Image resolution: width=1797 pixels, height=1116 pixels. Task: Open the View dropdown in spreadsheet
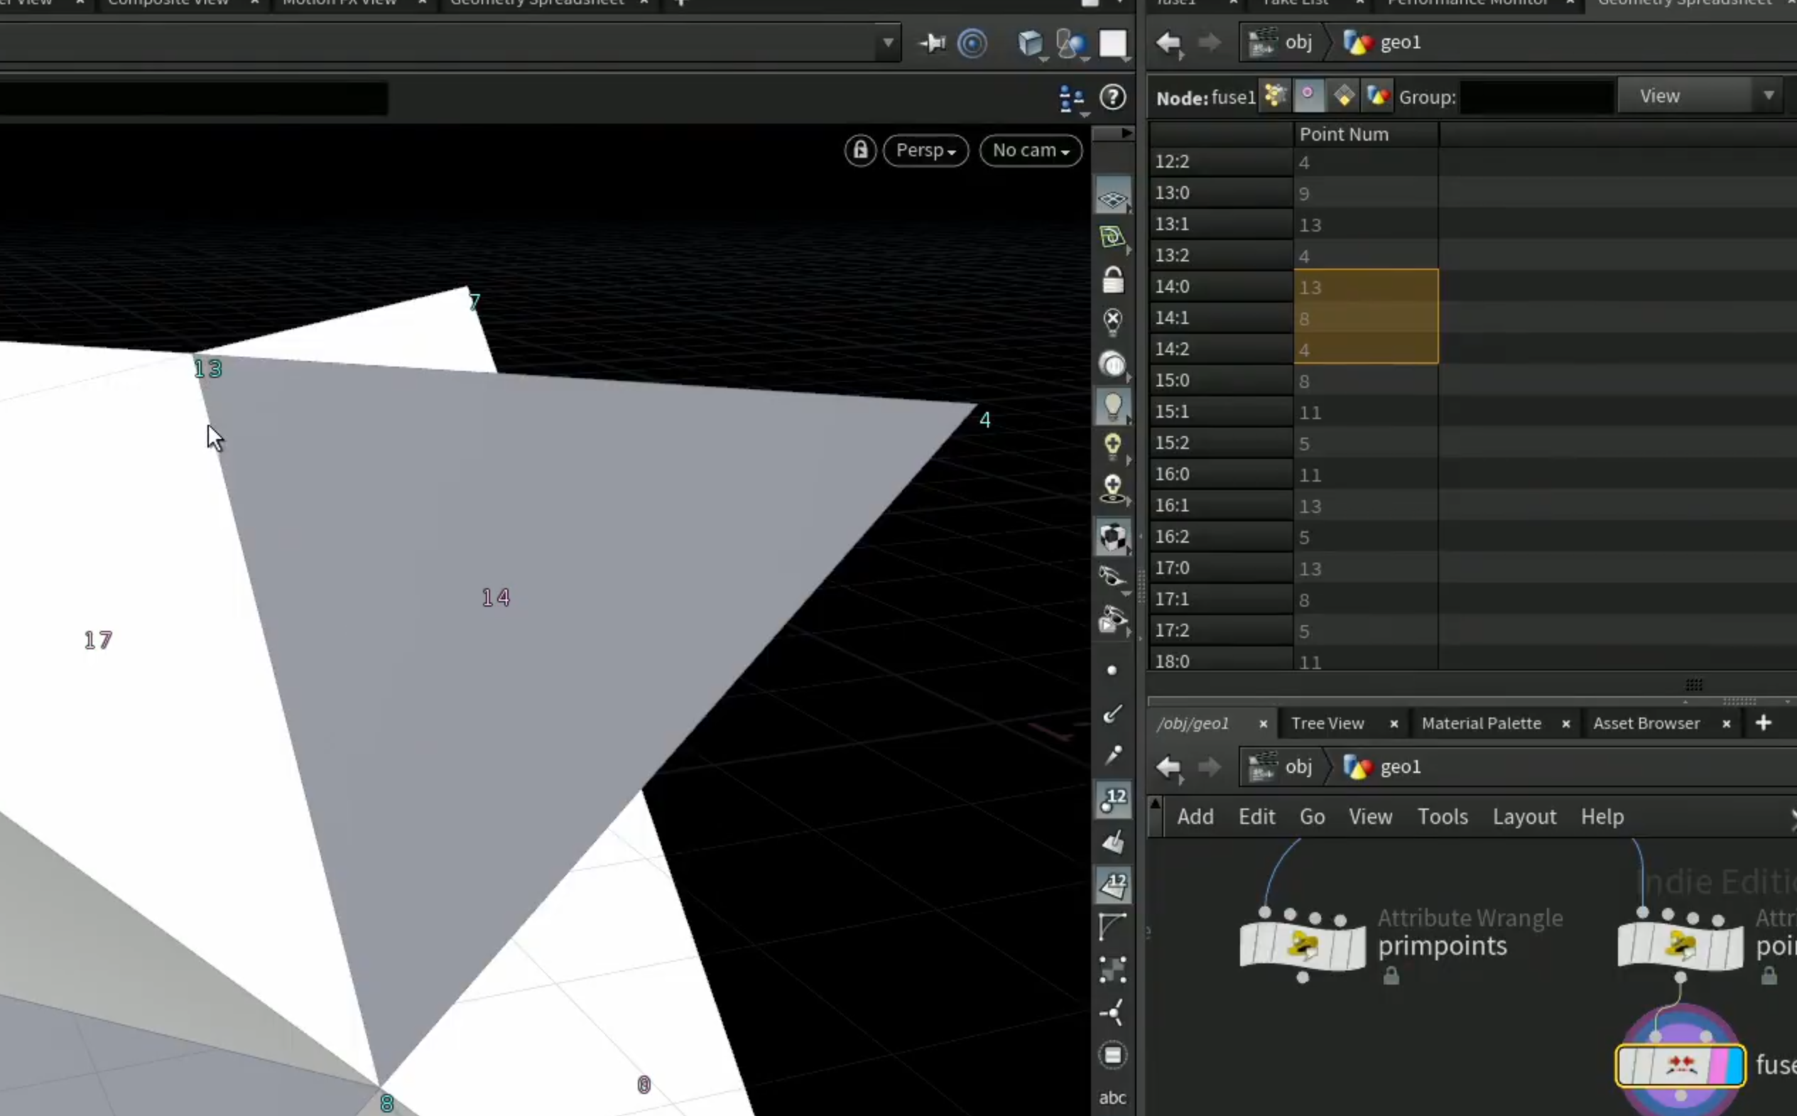tap(1706, 96)
